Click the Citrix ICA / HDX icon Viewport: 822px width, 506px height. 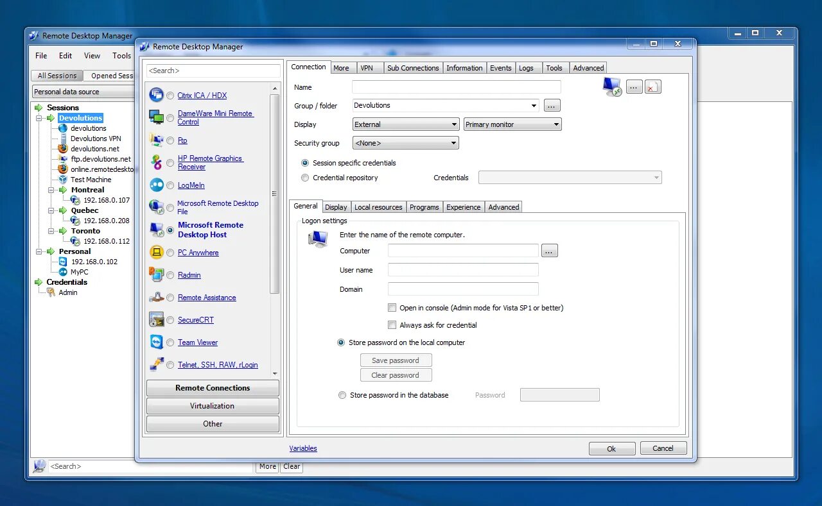pos(156,95)
